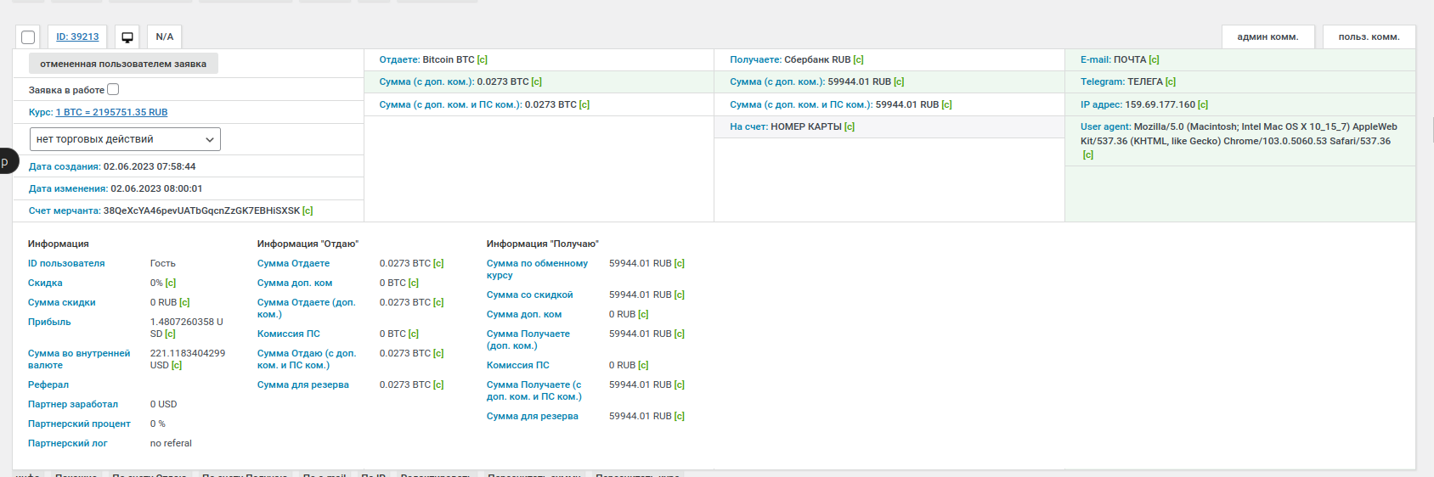Click [c] beside Сумма для резерва 59944.01 RUB
This screenshot has width=1434, height=477.
680,416
